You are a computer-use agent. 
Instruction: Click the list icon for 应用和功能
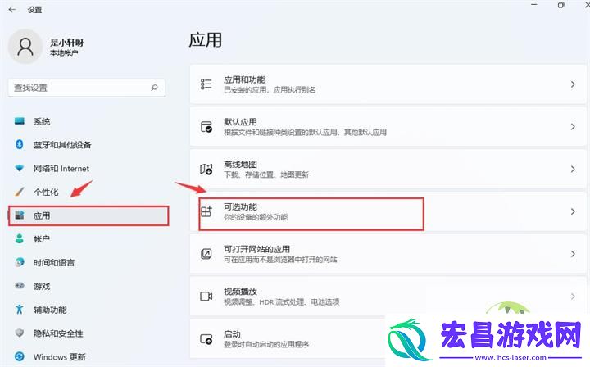206,84
